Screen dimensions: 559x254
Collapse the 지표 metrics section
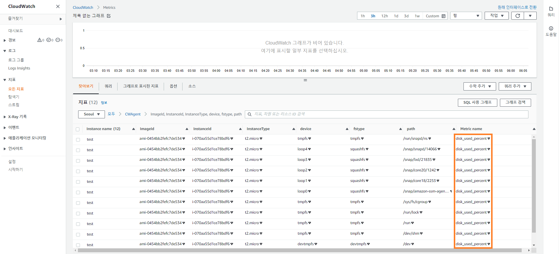[5, 80]
